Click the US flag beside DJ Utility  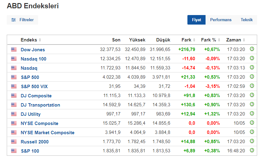pyautogui.click(x=14, y=114)
